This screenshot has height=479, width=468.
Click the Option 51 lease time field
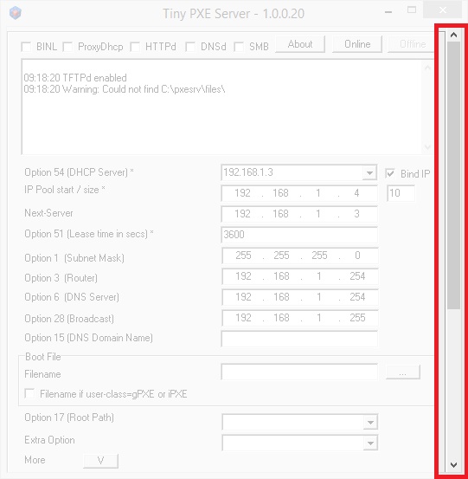[299, 235]
